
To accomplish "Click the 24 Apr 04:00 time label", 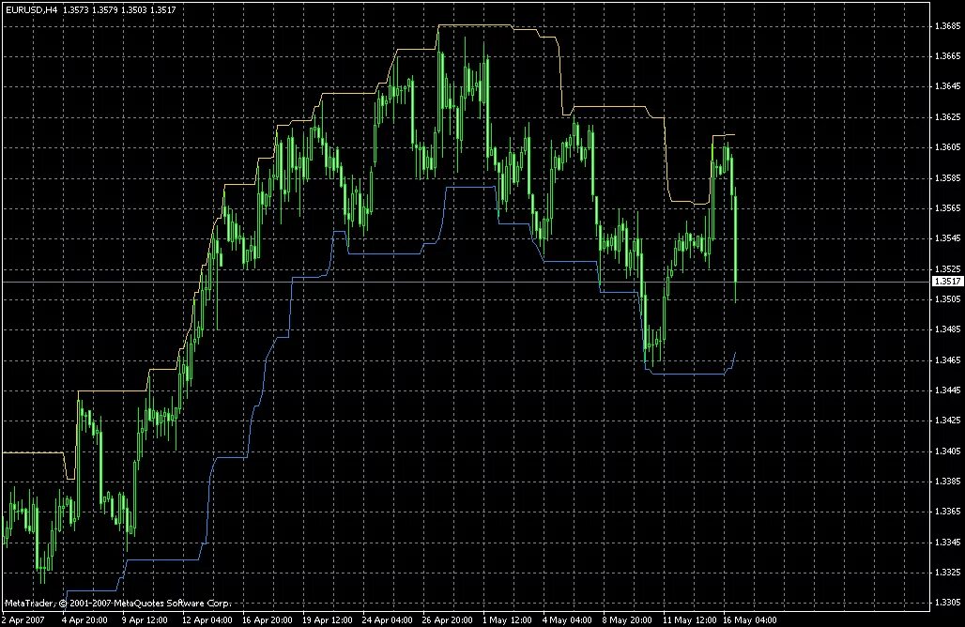I will click(x=387, y=619).
